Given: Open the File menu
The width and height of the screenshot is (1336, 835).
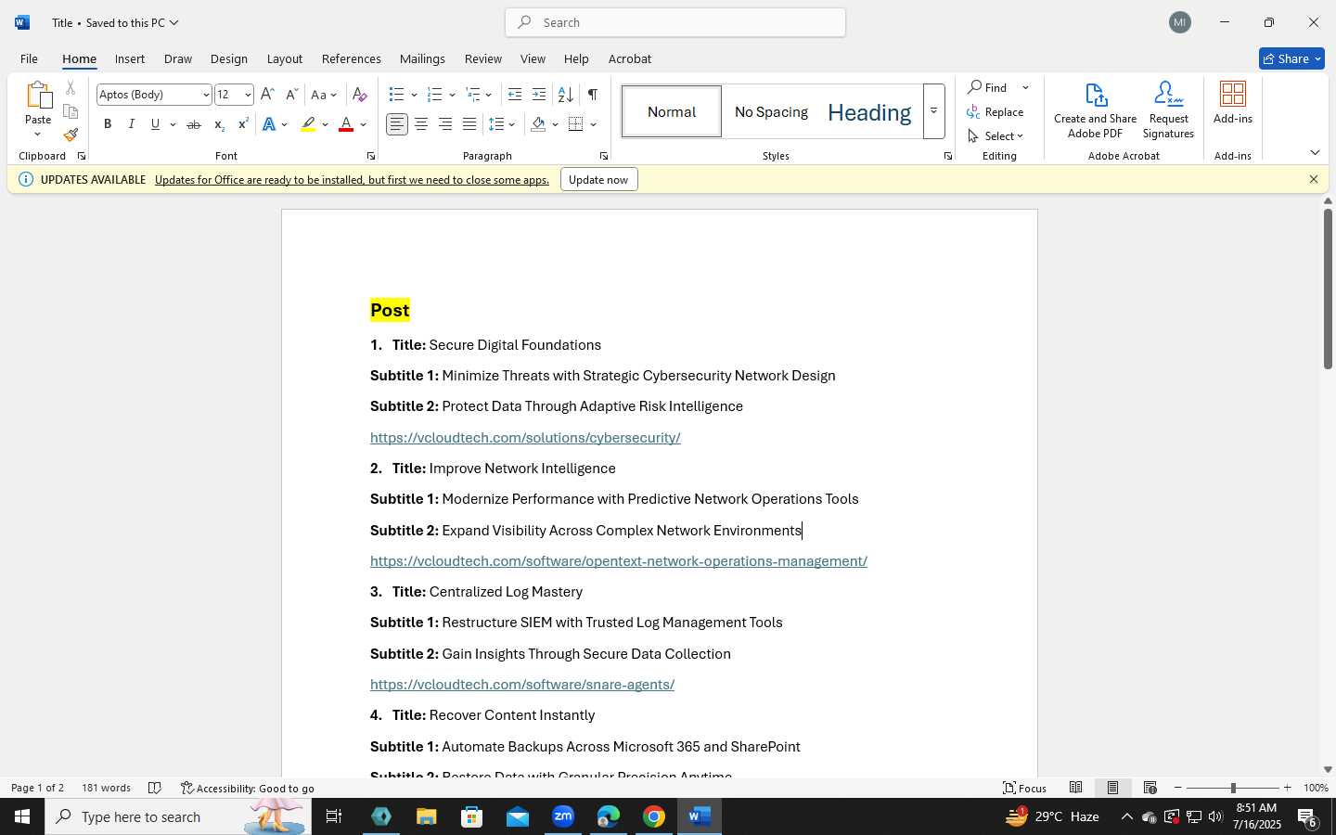Looking at the screenshot, I should pos(29,58).
